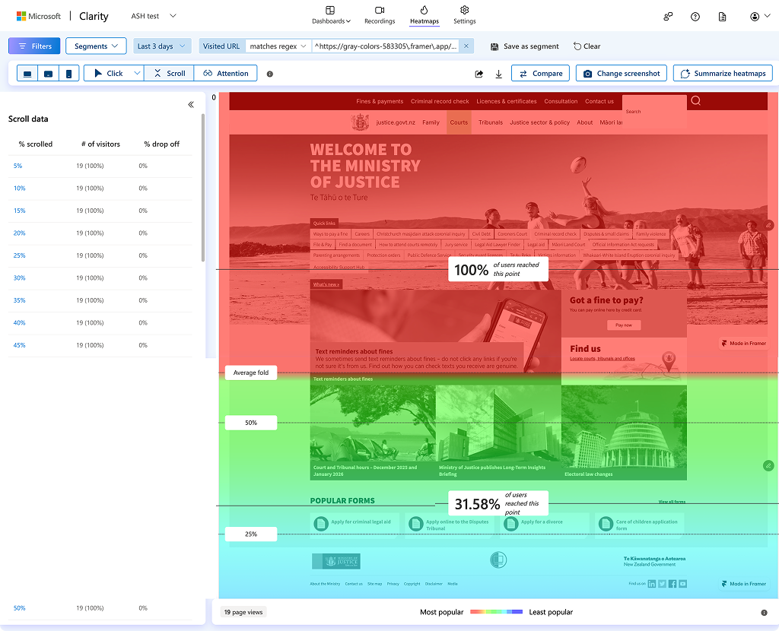This screenshot has height=631, width=779.
Task: Click YouTube icon in screenshot footer
Action: pyautogui.click(x=682, y=584)
